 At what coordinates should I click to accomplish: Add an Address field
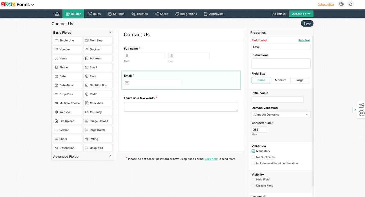click(x=98, y=58)
